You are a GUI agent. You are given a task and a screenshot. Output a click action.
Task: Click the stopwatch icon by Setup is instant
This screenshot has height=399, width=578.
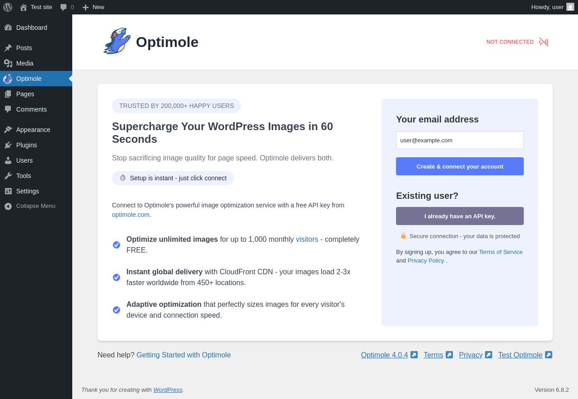pyautogui.click(x=123, y=178)
